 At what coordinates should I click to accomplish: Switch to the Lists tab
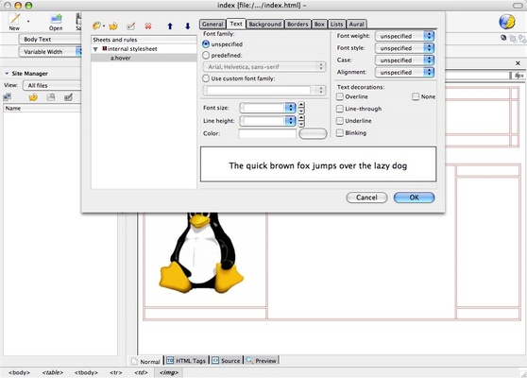pos(336,25)
